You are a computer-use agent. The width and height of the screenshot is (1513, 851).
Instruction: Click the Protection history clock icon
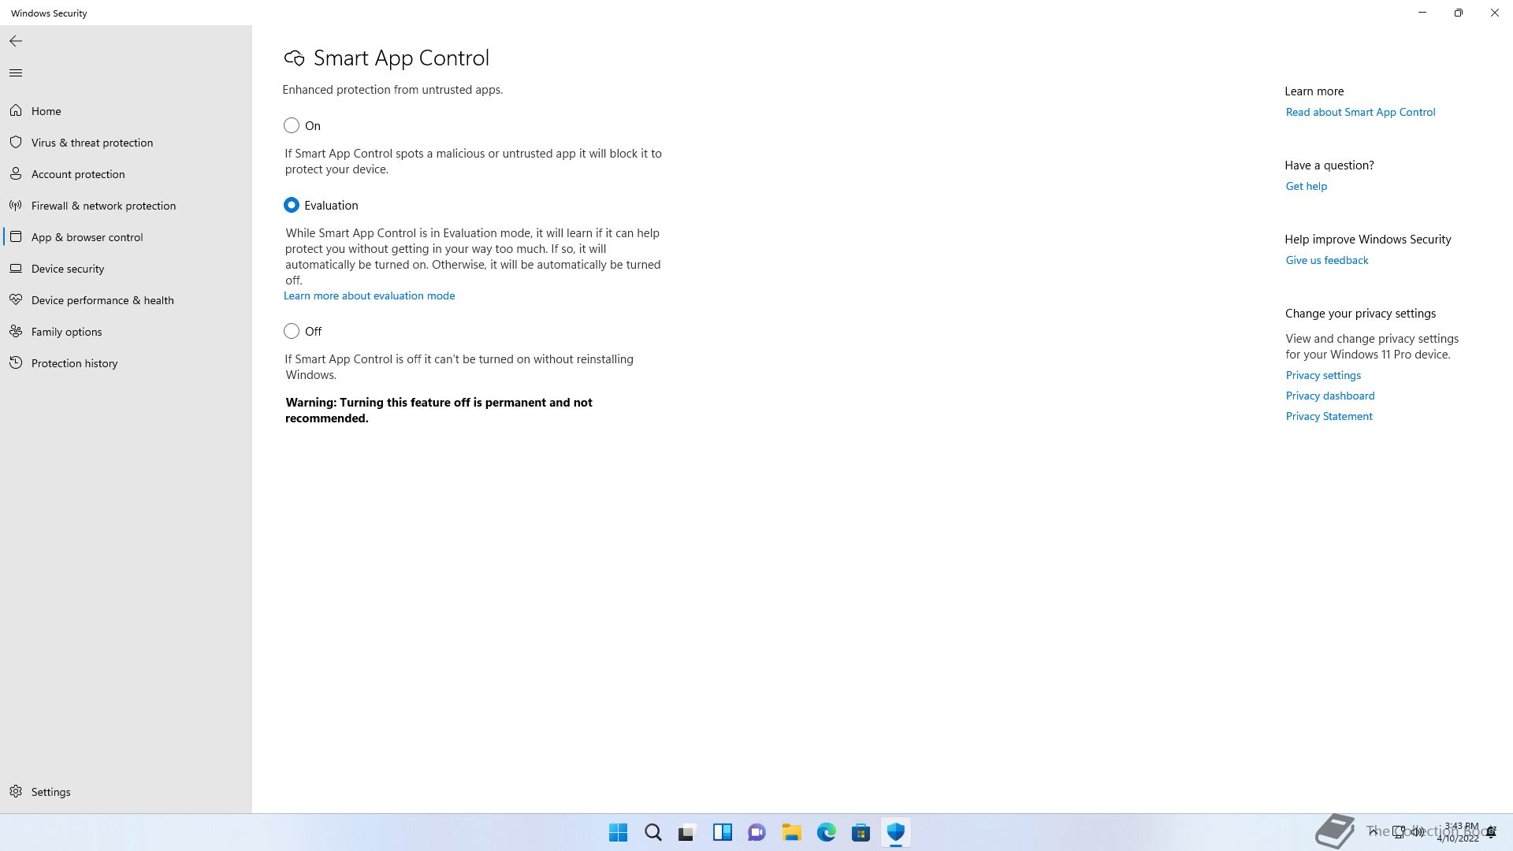pyautogui.click(x=16, y=363)
